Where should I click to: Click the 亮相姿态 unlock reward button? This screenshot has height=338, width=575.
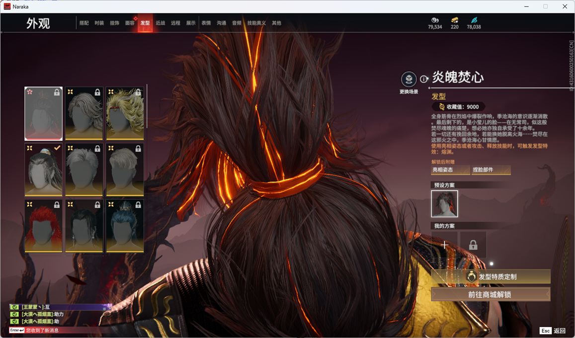(450, 170)
